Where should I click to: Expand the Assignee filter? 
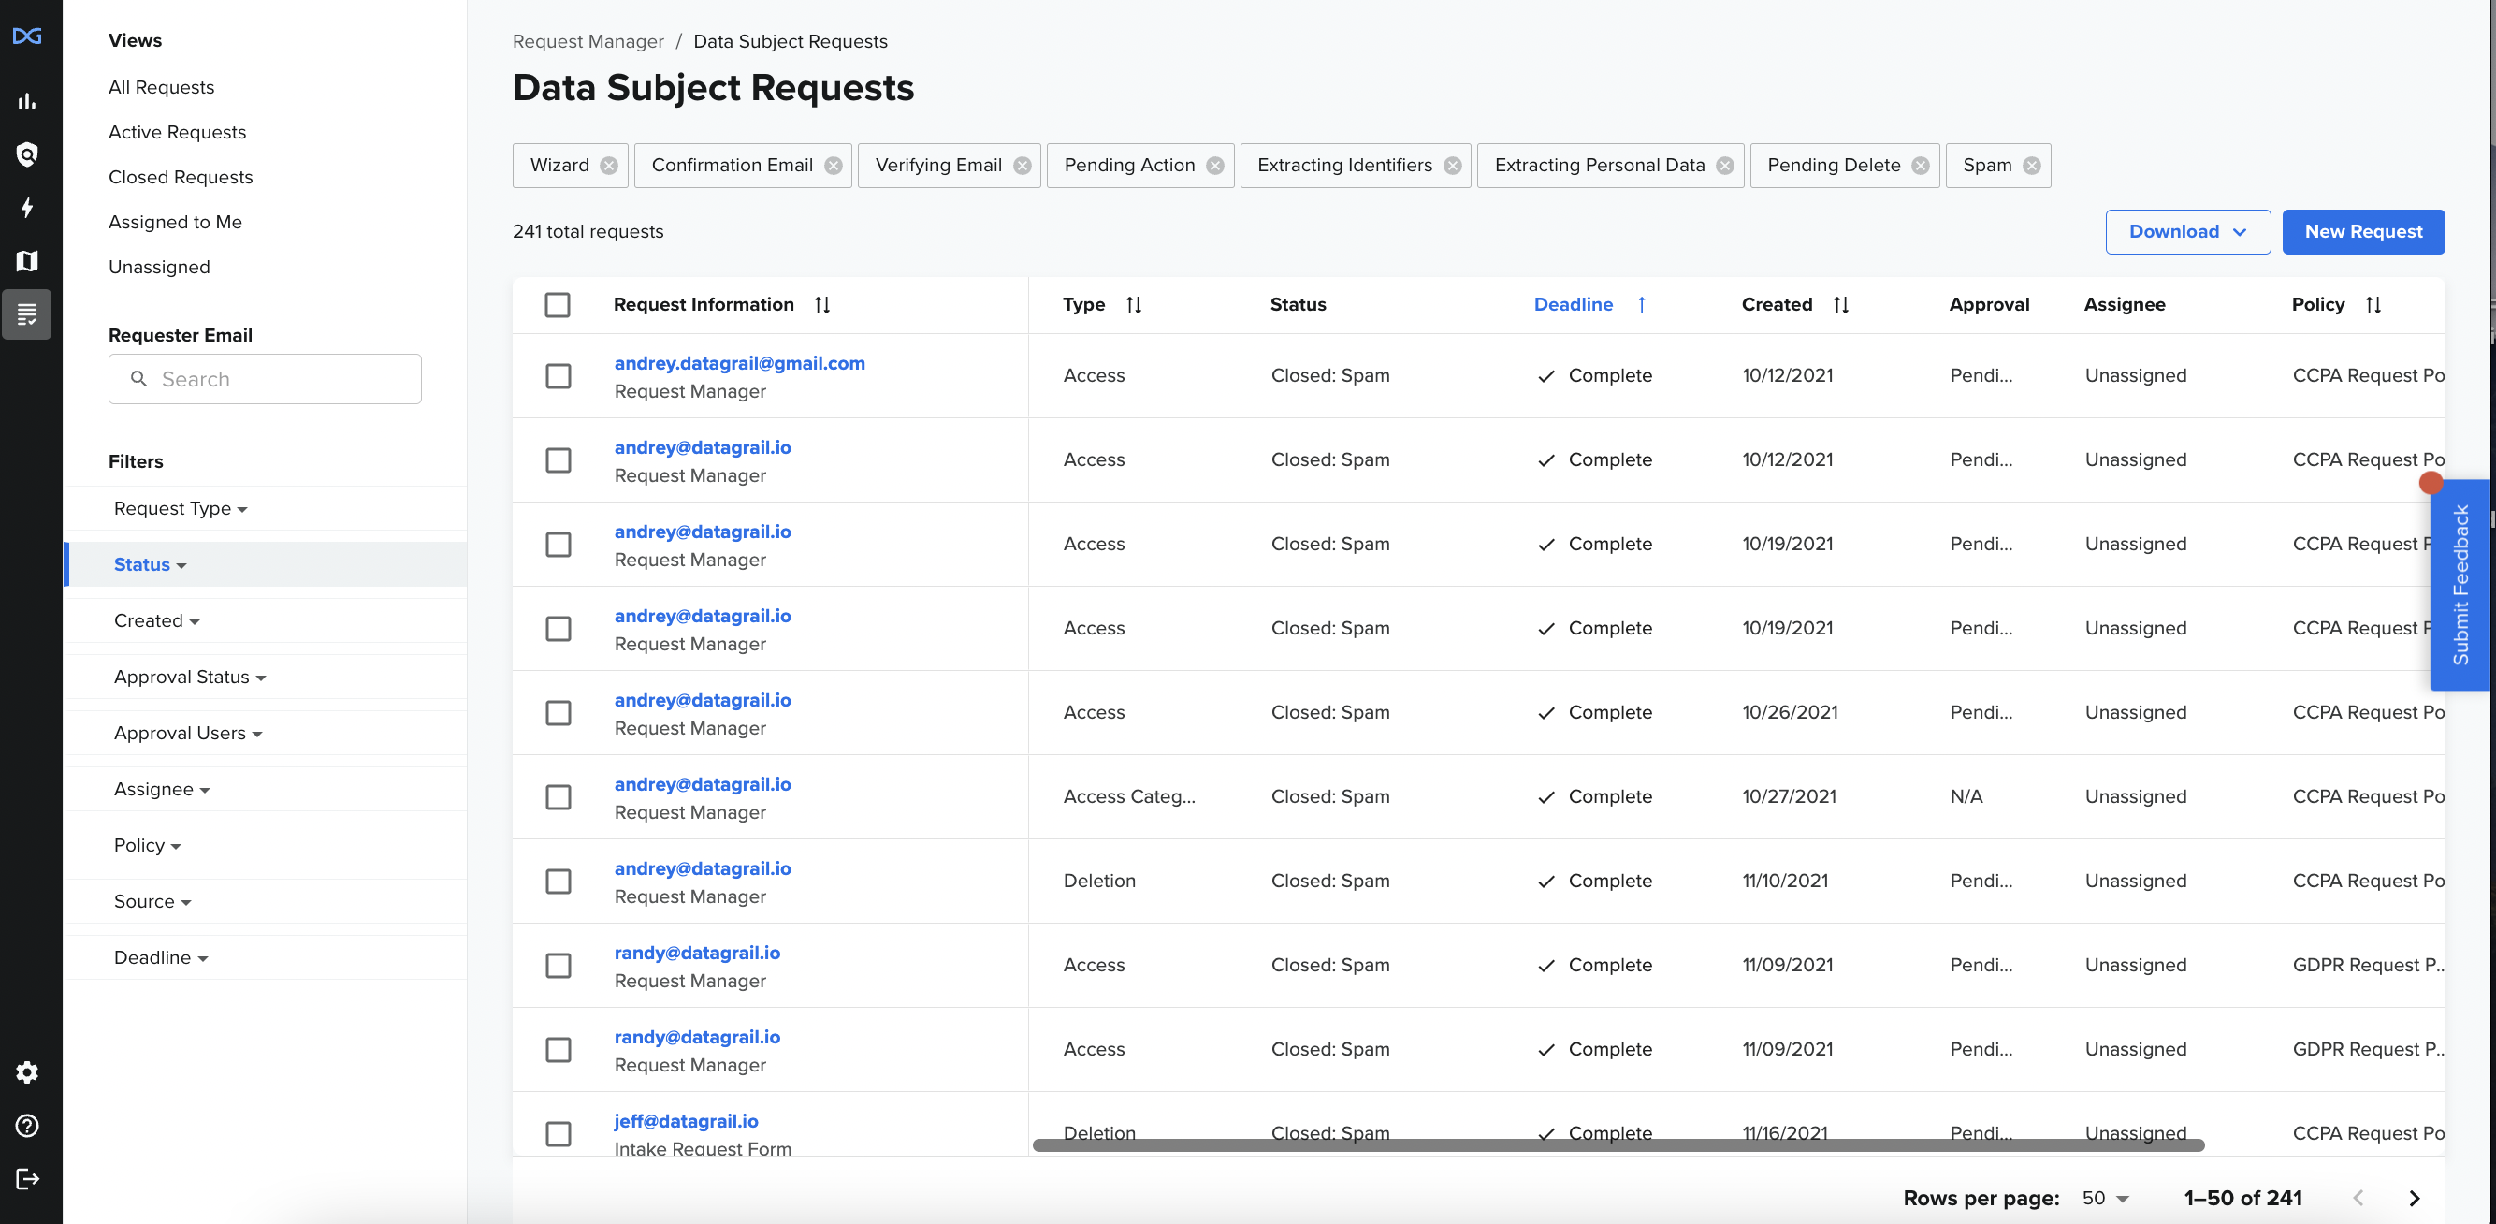tap(162, 790)
